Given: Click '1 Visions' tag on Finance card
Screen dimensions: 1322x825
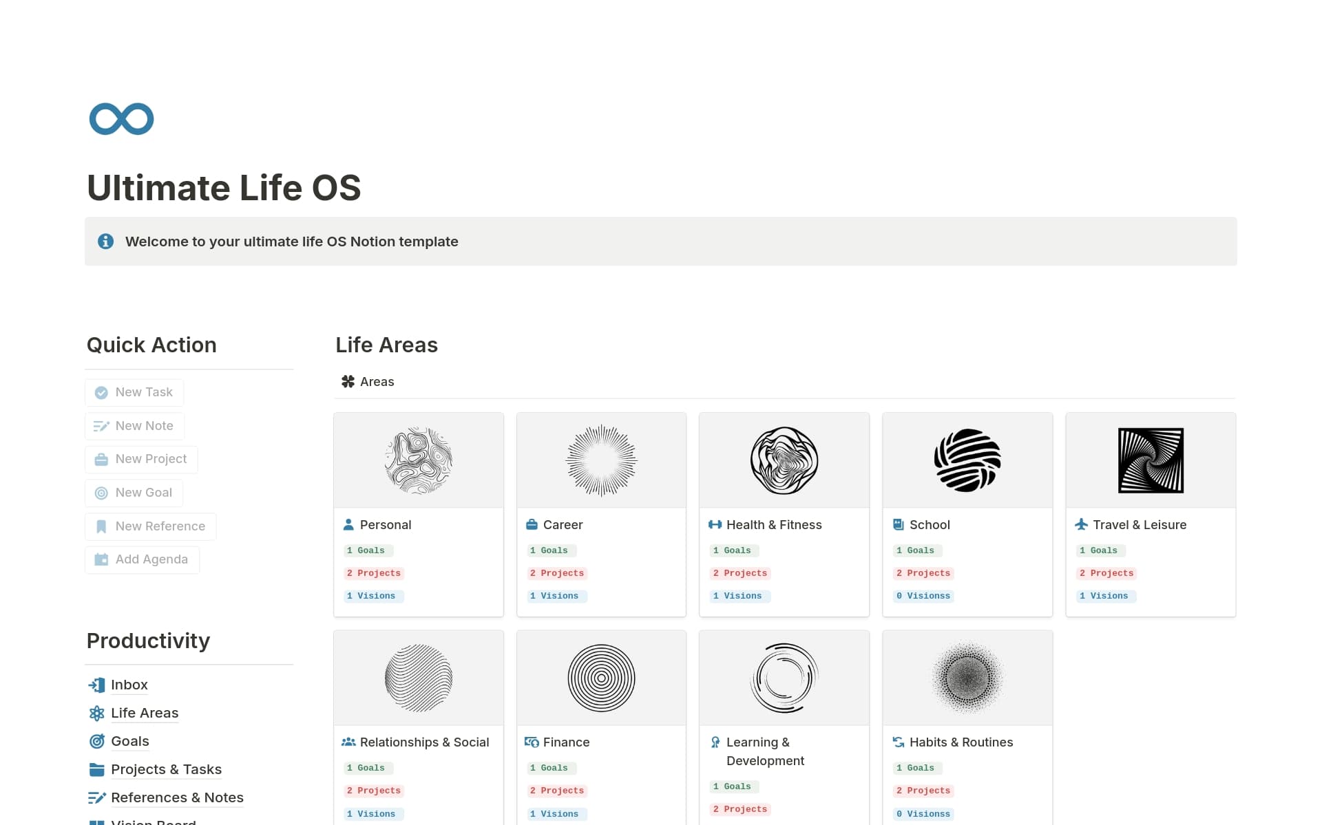Looking at the screenshot, I should (556, 814).
